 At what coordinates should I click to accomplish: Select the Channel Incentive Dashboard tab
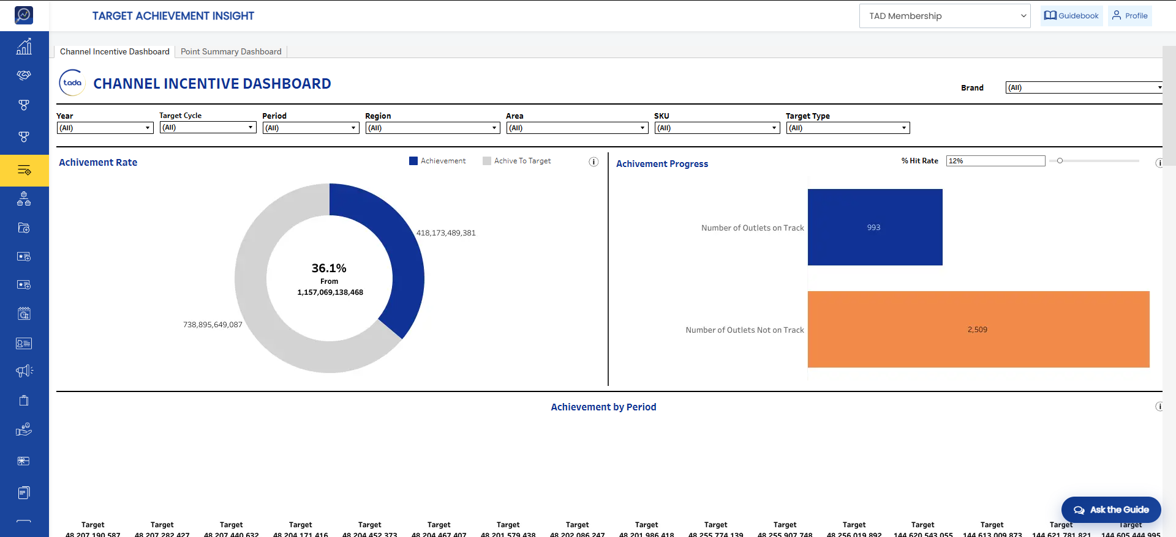pos(115,51)
